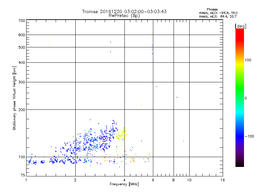Click the 'Stationary phase Virtual Height [km]' axis label

[x=14, y=98]
